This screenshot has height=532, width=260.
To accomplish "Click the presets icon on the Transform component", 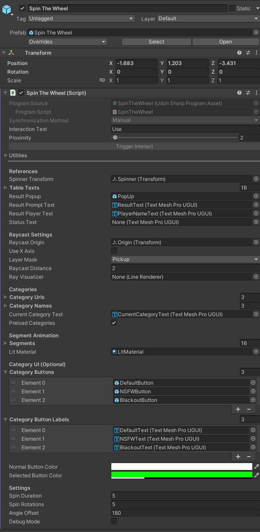I will pos(248,53).
